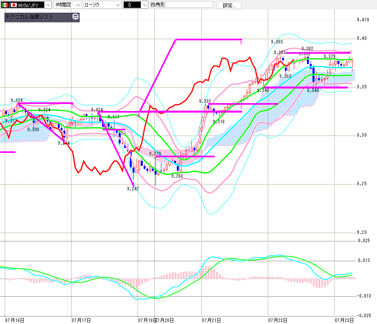Click the 9.40 price axis label
The image size is (377, 324).
(362, 38)
